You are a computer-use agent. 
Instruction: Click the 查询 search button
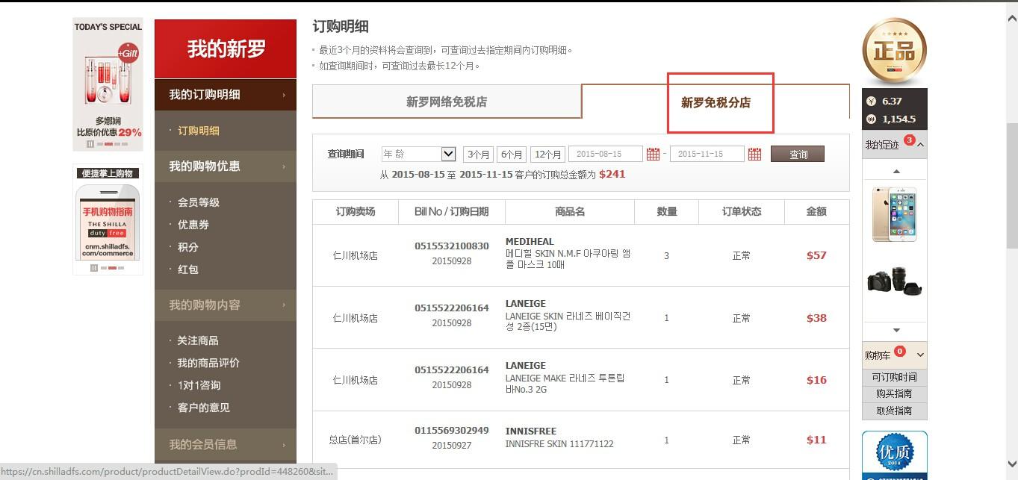coord(798,155)
